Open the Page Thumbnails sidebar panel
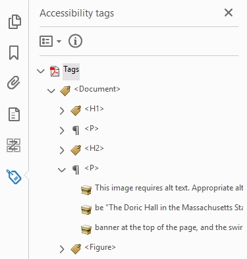The height and width of the screenshot is (259, 247). click(x=14, y=22)
